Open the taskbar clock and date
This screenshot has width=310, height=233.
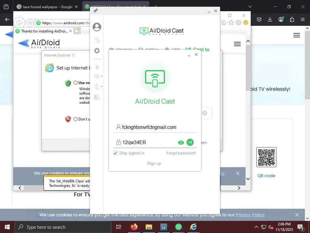click(x=284, y=227)
